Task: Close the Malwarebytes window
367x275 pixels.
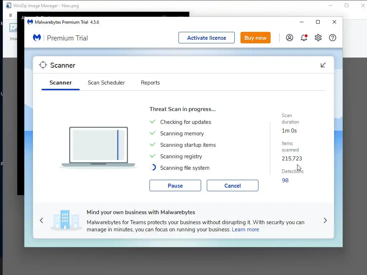Action: [334, 22]
